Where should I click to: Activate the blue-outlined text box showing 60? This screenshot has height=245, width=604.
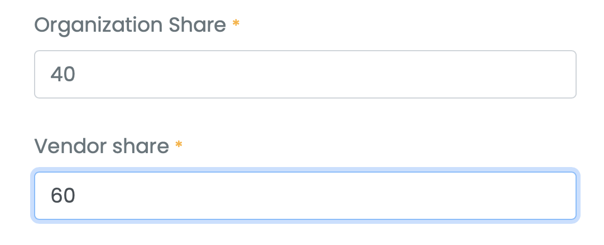pyautogui.click(x=305, y=195)
